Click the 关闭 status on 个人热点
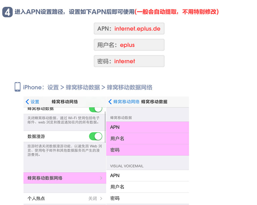 click(93, 198)
